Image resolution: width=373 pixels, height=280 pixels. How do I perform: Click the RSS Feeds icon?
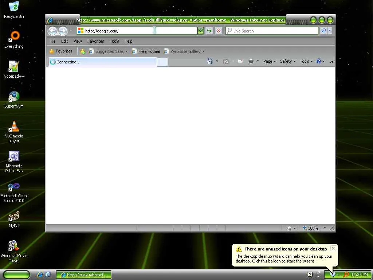click(226, 62)
